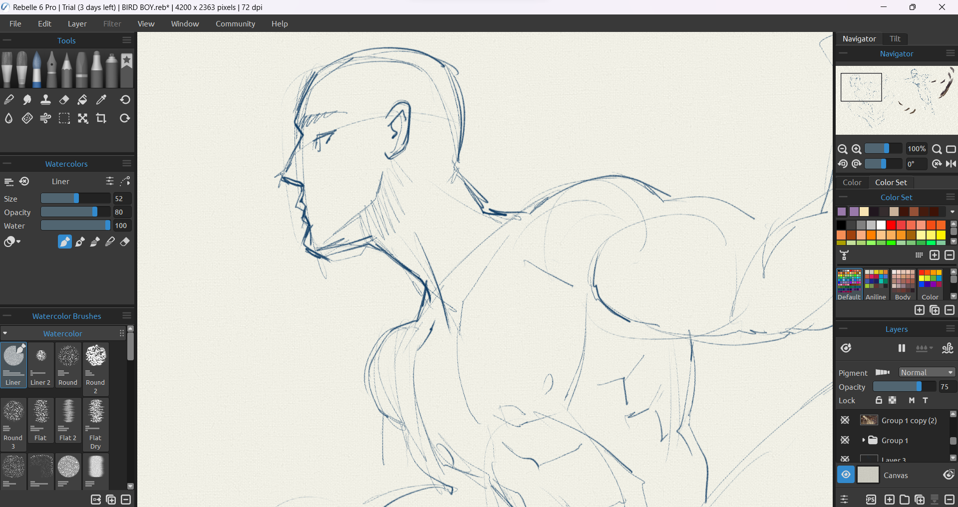Image resolution: width=958 pixels, height=507 pixels.
Task: Pick the Eyedropper color picker tool
Action: pos(101,100)
